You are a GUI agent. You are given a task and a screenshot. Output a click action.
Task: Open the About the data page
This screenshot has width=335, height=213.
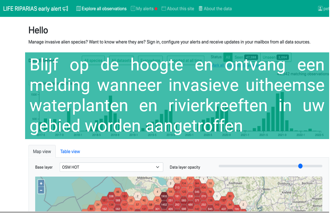point(215,8)
